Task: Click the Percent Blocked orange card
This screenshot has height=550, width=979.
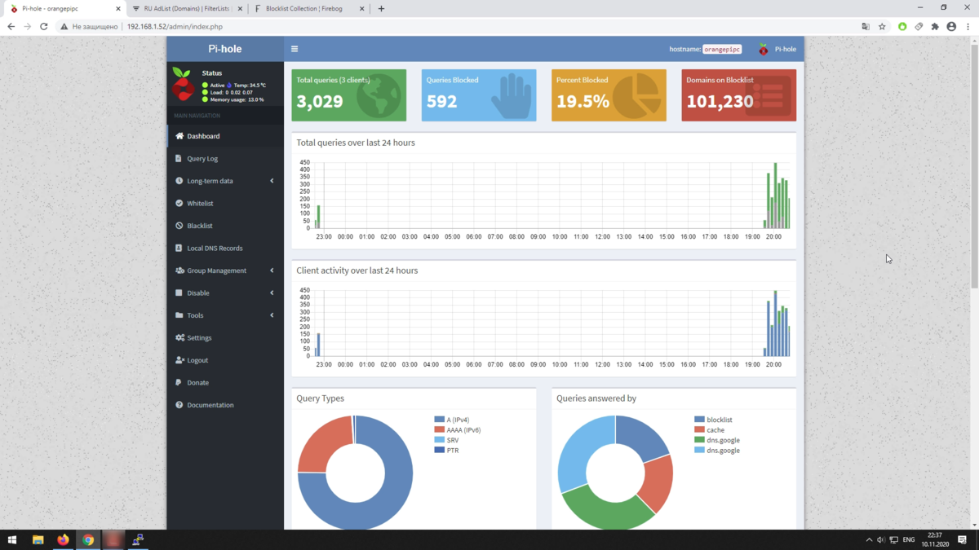Action: [x=609, y=95]
